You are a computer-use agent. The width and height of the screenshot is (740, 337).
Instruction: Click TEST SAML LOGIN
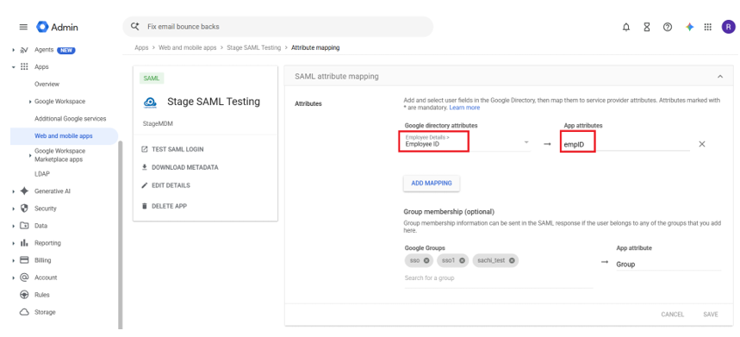point(173,149)
